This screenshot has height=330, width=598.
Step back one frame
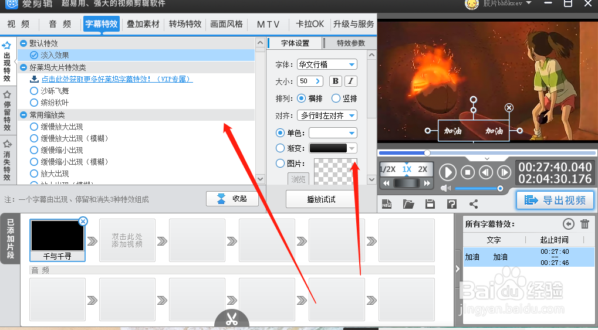pyautogui.click(x=486, y=173)
